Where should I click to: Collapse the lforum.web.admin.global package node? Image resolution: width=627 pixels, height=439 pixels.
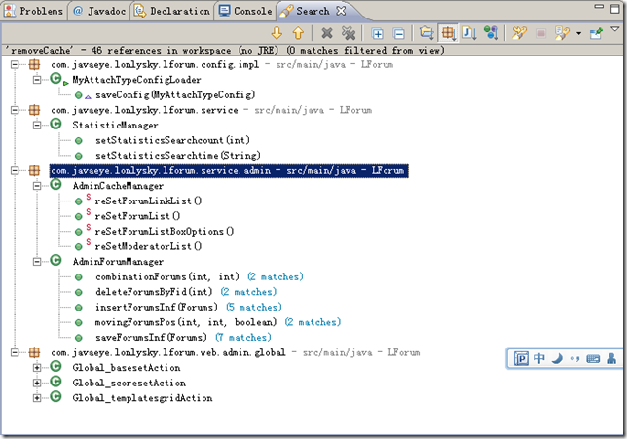coord(15,352)
